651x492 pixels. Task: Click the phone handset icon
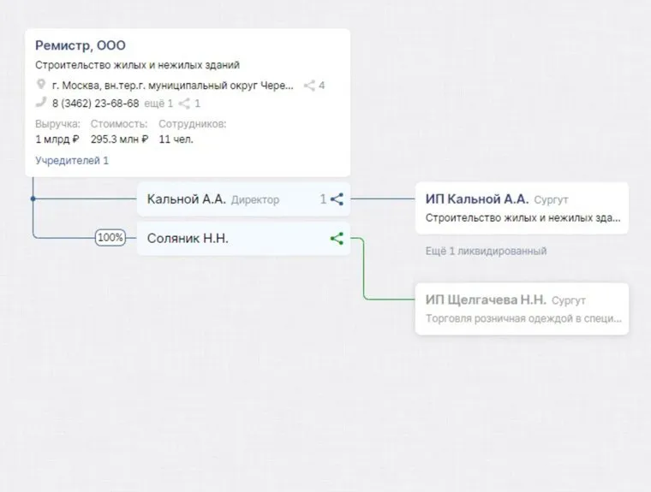click(x=40, y=104)
